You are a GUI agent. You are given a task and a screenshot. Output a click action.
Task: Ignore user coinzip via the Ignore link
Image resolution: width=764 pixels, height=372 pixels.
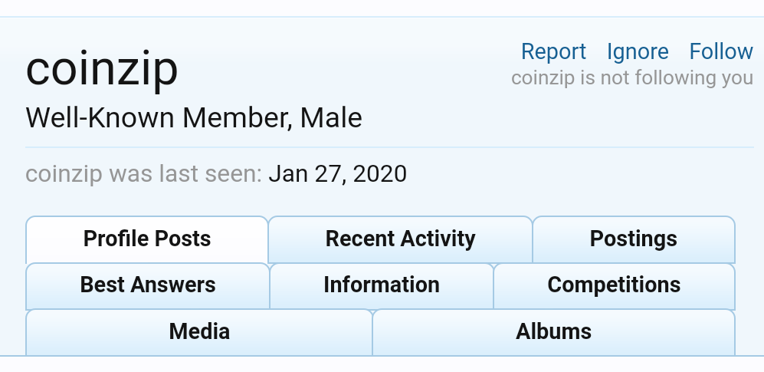click(638, 51)
